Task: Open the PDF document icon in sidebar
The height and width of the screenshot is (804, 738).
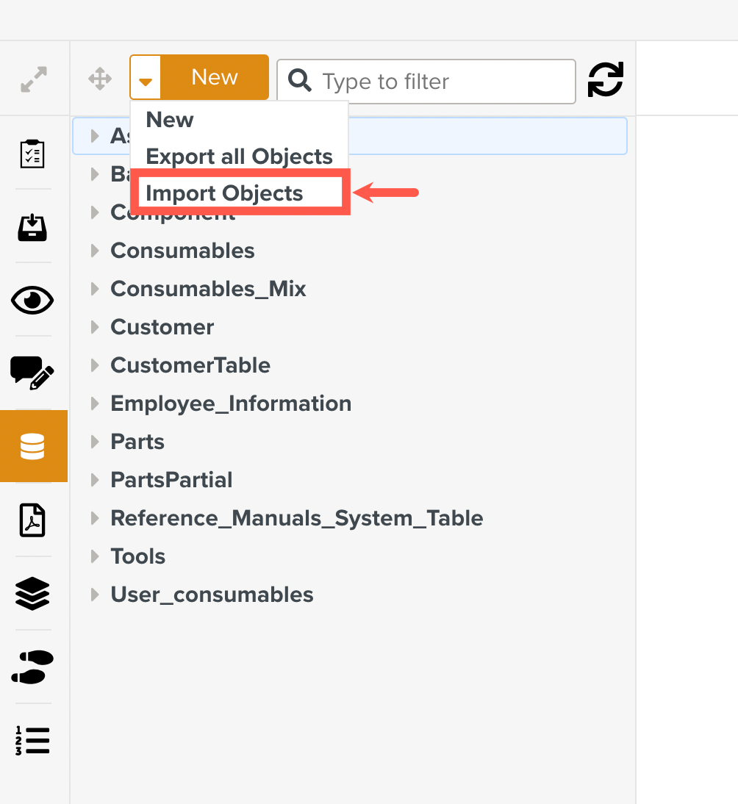Action: 32,520
